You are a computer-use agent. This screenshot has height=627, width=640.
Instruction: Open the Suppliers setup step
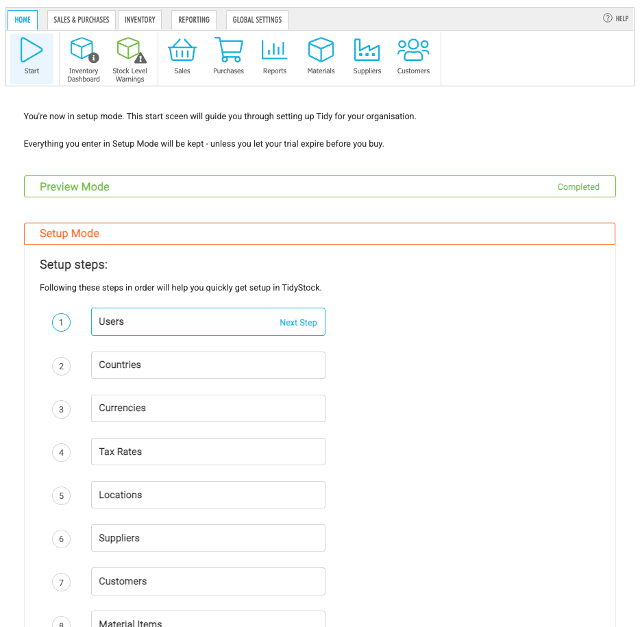coord(208,538)
